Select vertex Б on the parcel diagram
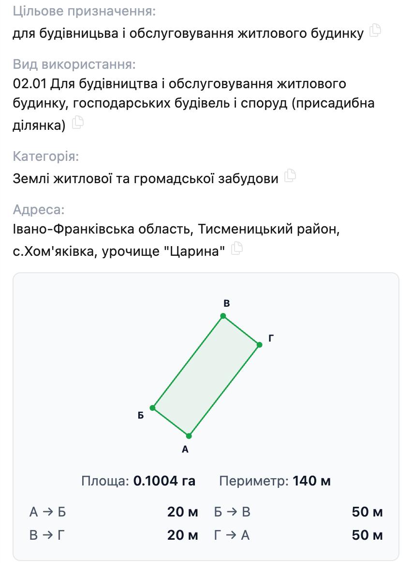 (153, 408)
